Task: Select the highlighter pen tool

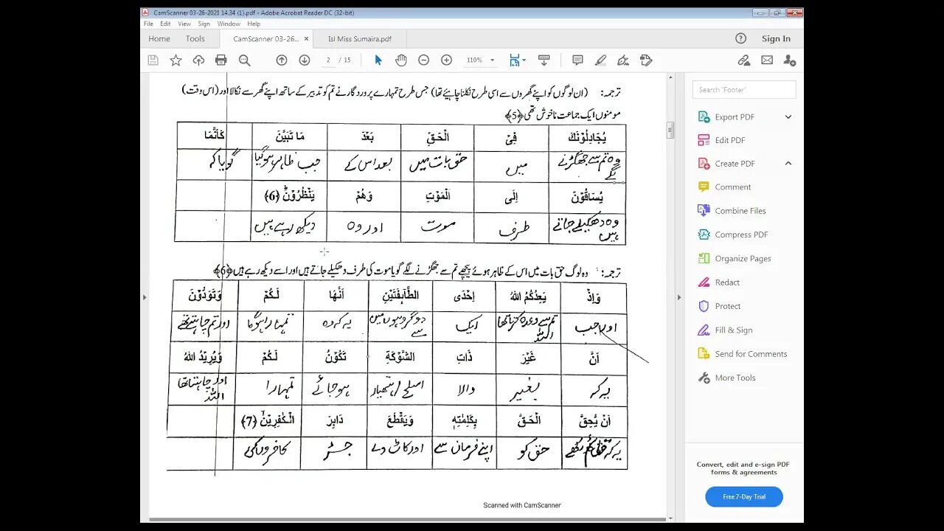Action: pyautogui.click(x=600, y=60)
